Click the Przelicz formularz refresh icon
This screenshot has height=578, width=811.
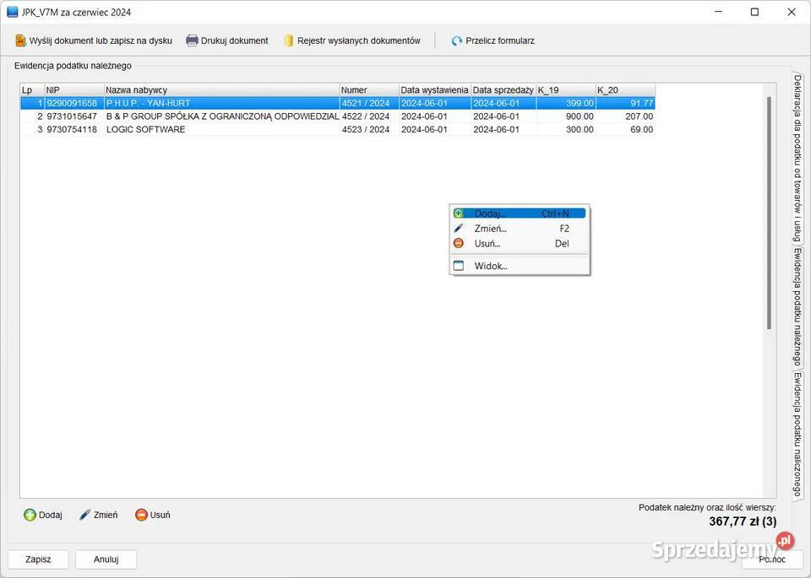(457, 41)
